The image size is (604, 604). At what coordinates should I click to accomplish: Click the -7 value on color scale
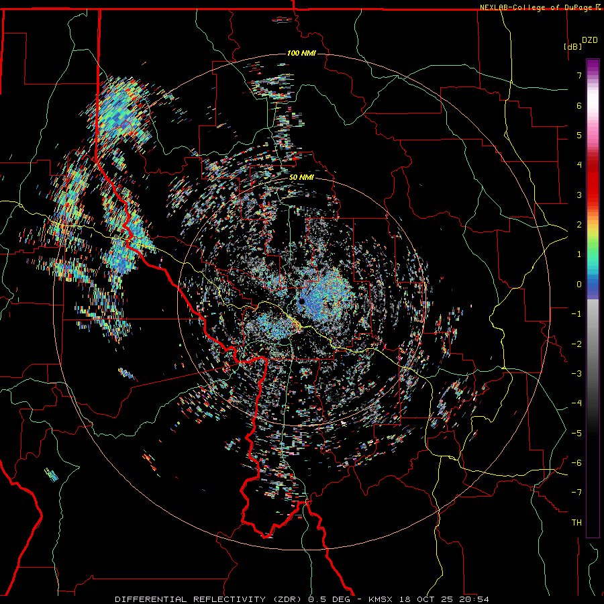tap(576, 493)
